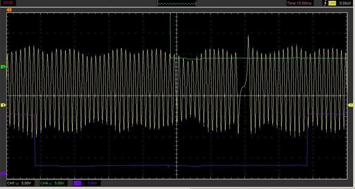Click the 0.00uV trigger level readout
Image resolution: width=355 pixels, height=189 pixels.
pos(345,3)
